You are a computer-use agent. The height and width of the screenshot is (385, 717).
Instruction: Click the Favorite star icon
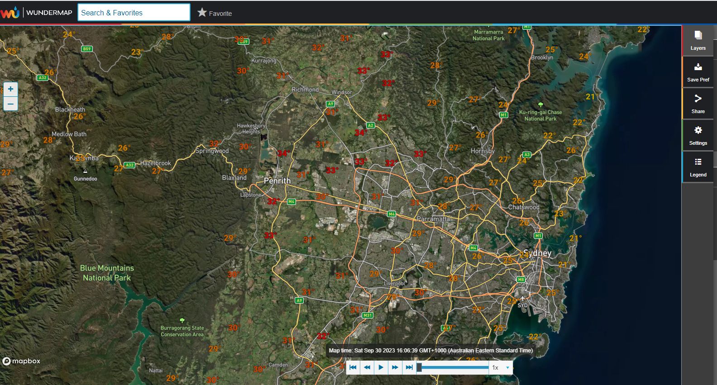click(x=202, y=13)
